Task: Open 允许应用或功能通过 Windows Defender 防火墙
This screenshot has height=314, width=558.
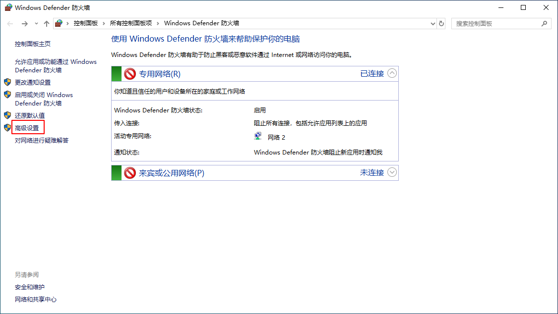Action: 56,66
